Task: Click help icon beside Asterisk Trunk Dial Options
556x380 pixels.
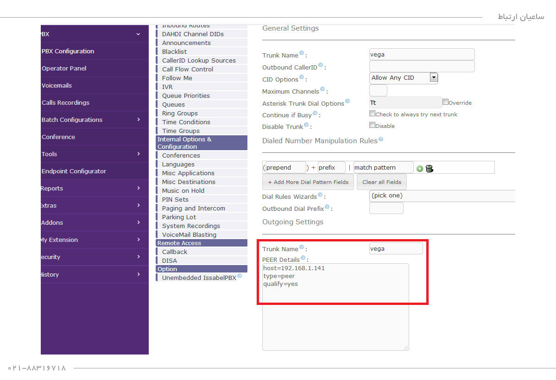Action: [x=347, y=101]
